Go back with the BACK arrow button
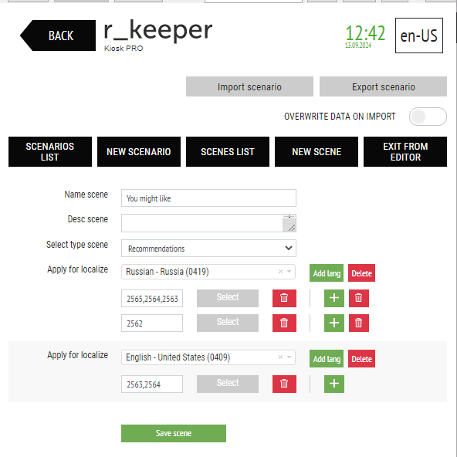Screen dimensions: 457x457 (58, 36)
